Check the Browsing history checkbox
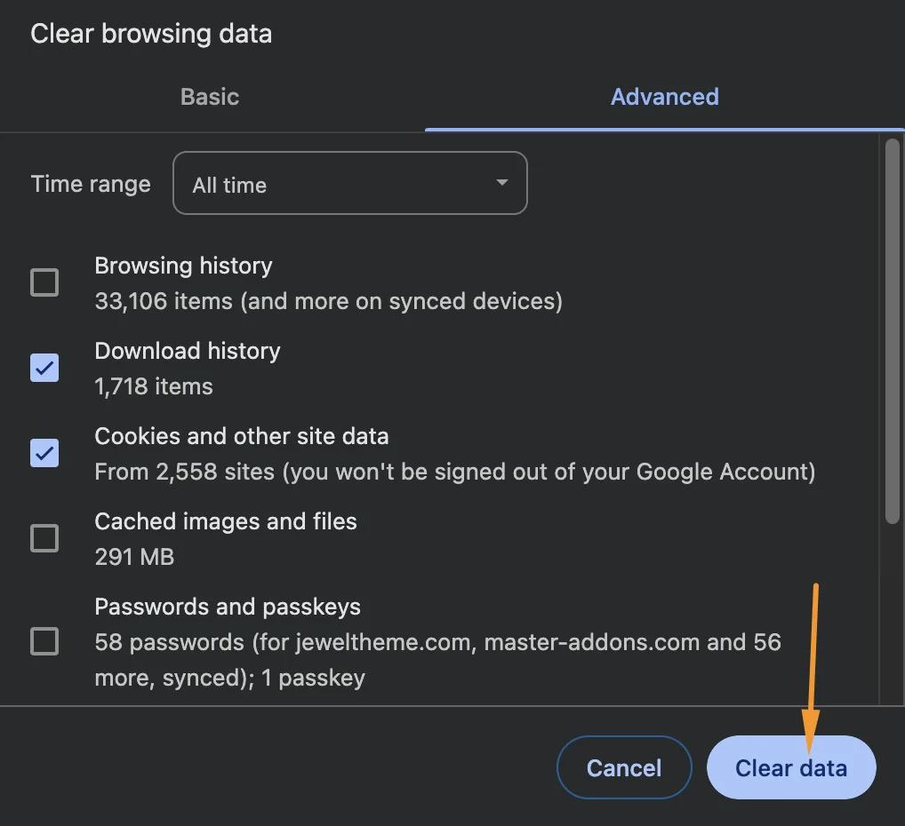The image size is (905, 826). (44, 282)
